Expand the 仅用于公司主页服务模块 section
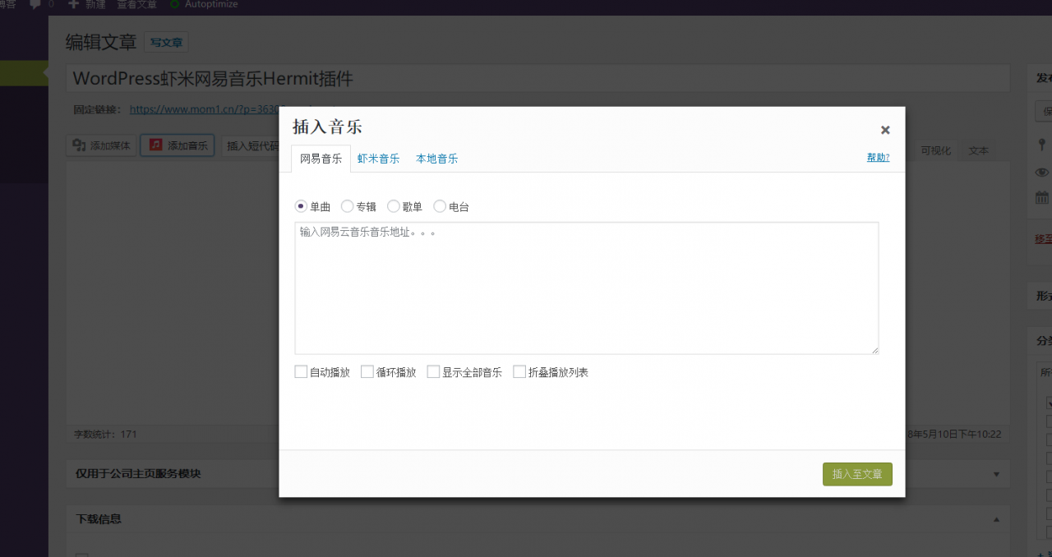This screenshot has height=557, width=1052. click(x=995, y=474)
